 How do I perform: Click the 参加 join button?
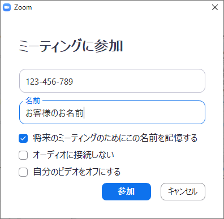tap(126, 191)
